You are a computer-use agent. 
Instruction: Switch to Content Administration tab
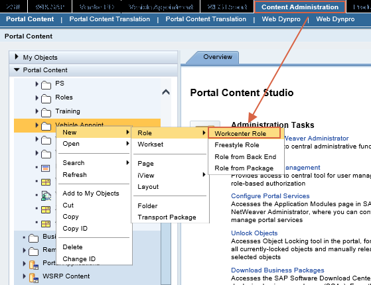coord(300,7)
